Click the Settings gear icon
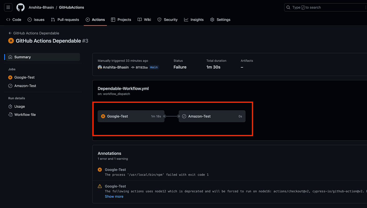The width and height of the screenshot is (367, 208). (212, 20)
